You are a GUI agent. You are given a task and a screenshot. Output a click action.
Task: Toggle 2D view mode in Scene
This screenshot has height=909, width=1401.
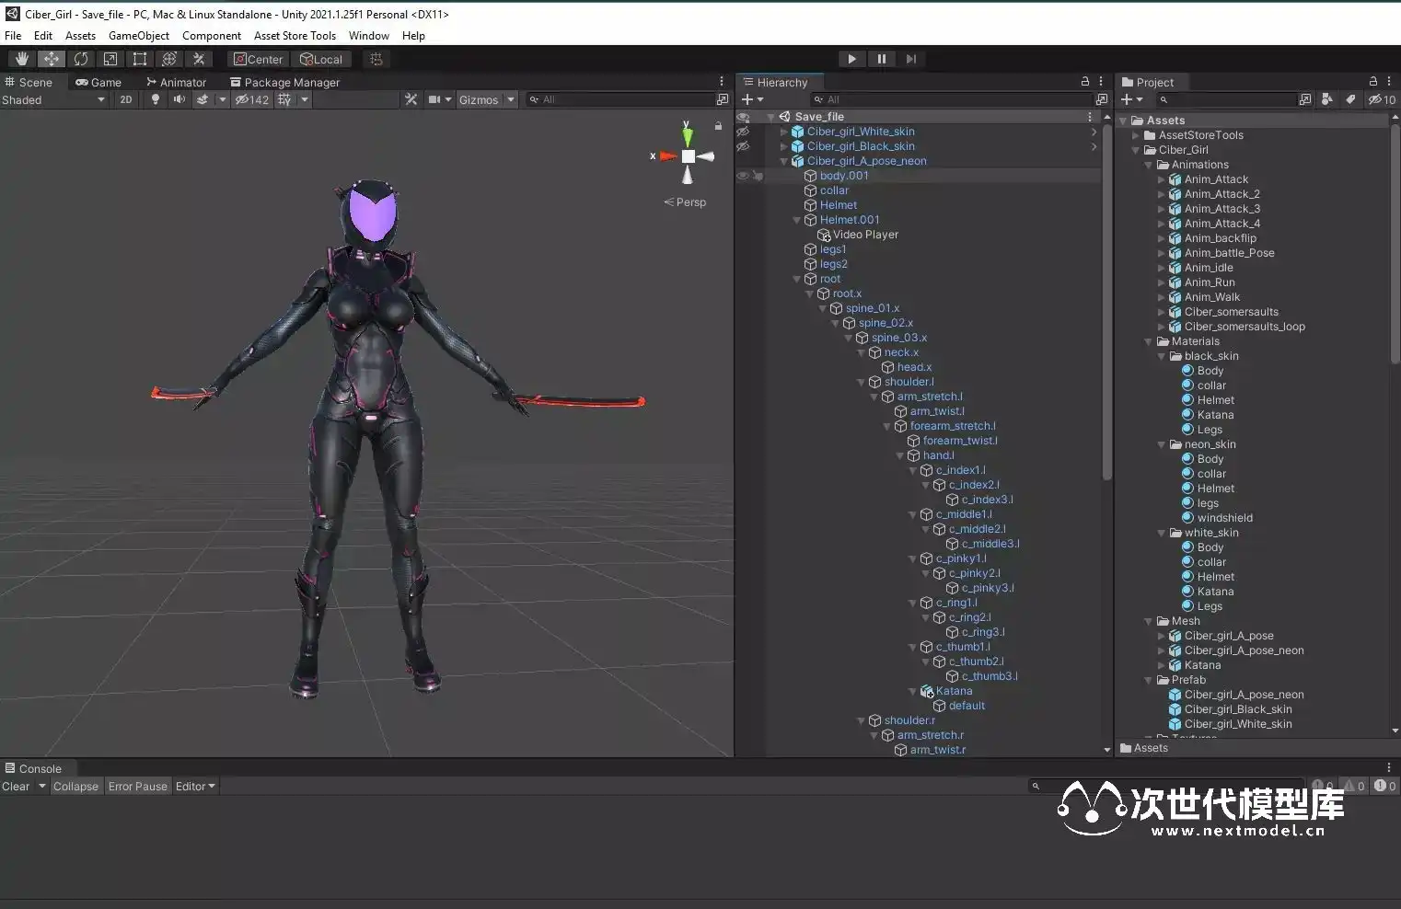(126, 99)
